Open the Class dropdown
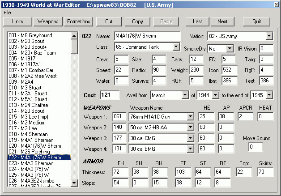This screenshot has height=196, width=281. [x=176, y=47]
